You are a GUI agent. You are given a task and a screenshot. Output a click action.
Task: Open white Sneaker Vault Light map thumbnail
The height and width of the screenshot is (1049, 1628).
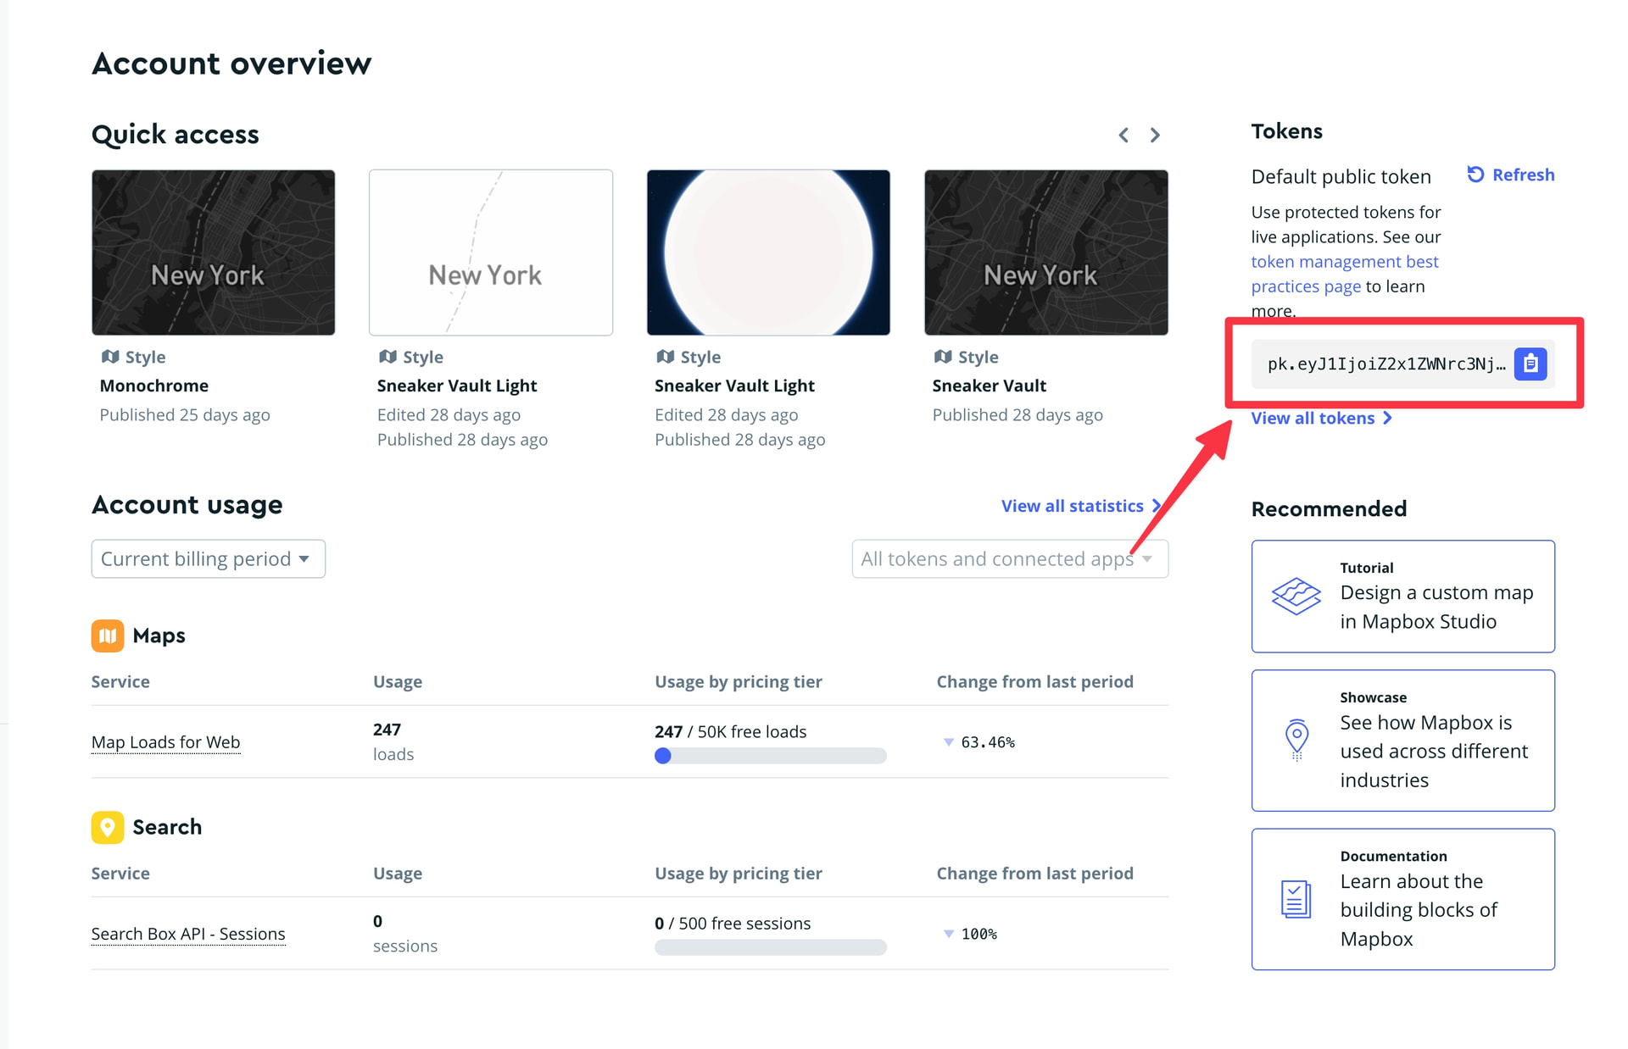coord(491,253)
